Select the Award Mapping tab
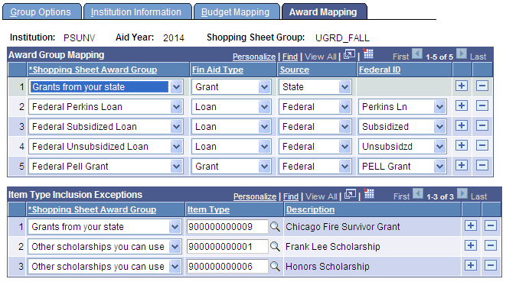 click(x=323, y=12)
